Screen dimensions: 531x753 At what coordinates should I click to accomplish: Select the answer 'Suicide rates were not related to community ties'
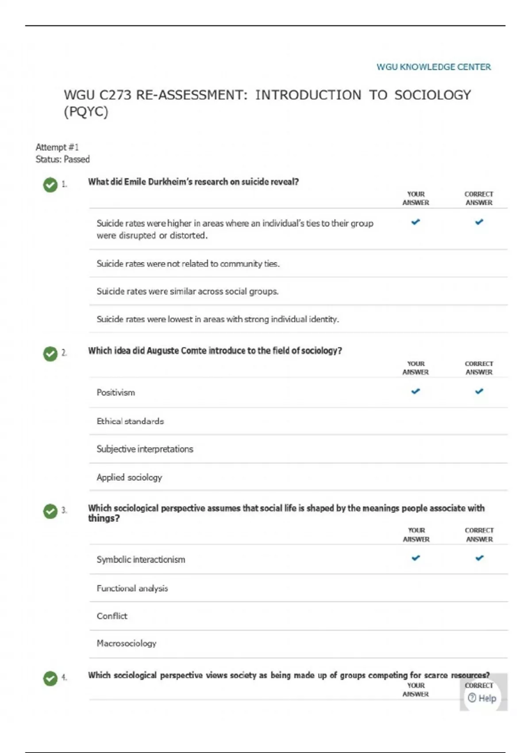click(188, 264)
